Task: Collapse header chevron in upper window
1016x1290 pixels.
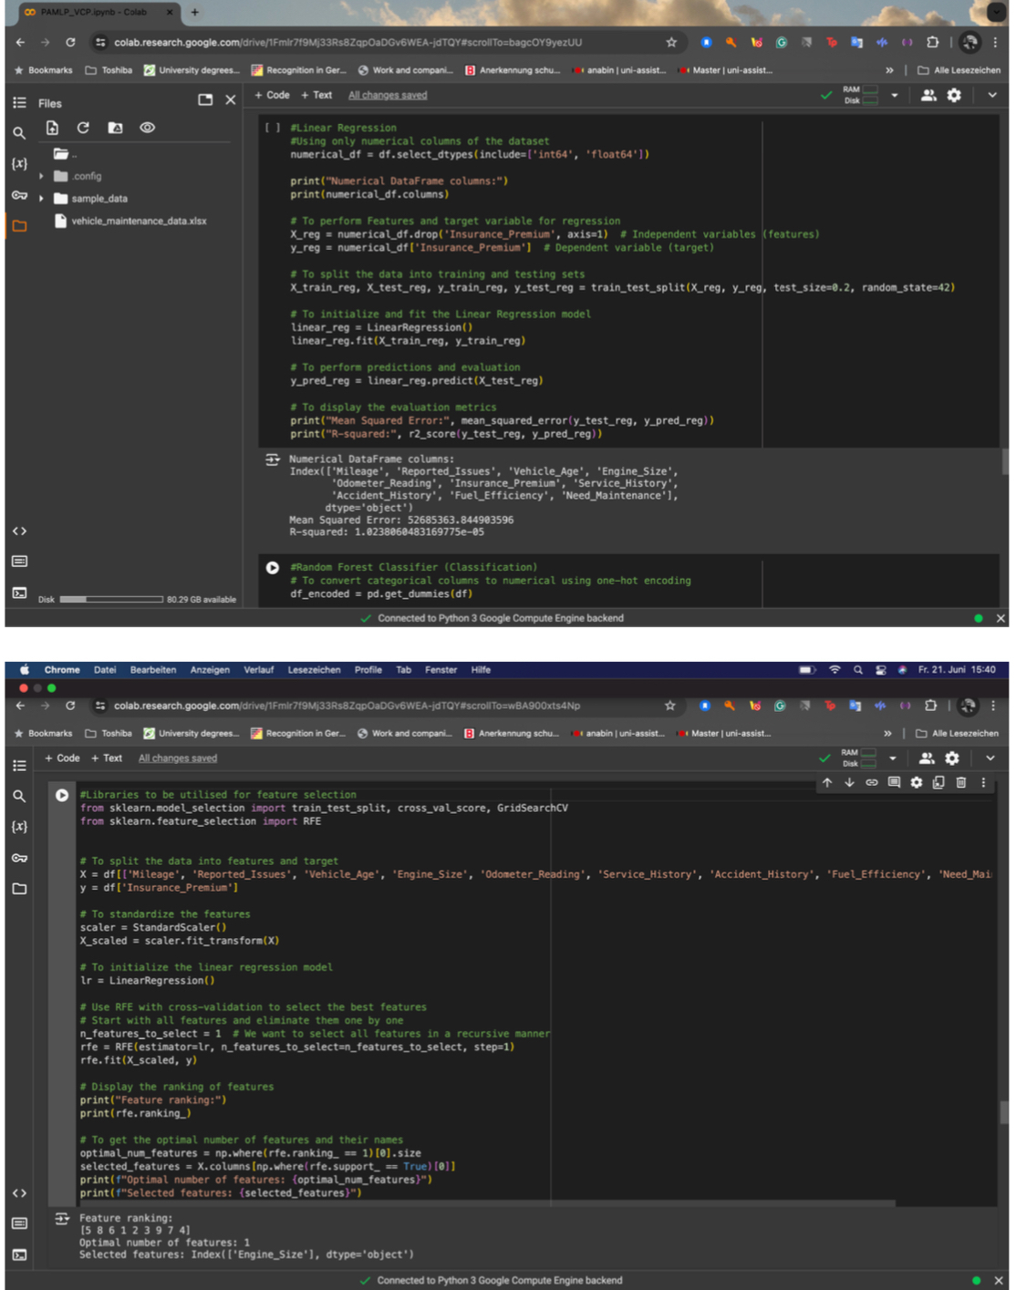Action: click(x=992, y=95)
